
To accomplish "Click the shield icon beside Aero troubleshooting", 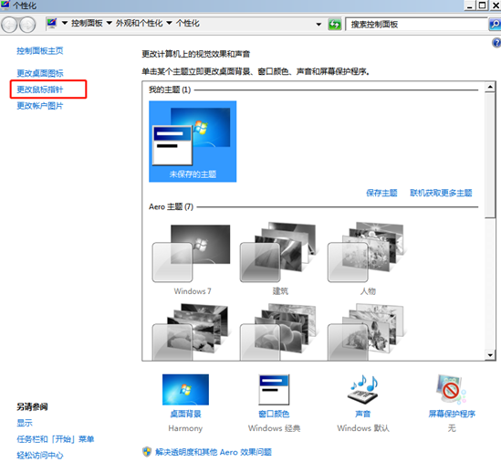I will coord(147,452).
